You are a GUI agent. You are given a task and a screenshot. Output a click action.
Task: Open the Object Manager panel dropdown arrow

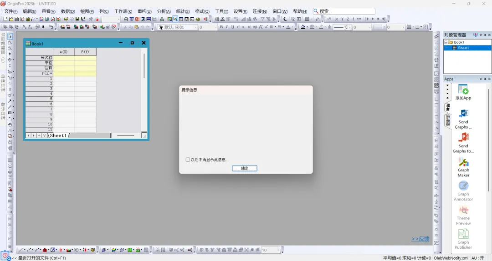pos(481,35)
